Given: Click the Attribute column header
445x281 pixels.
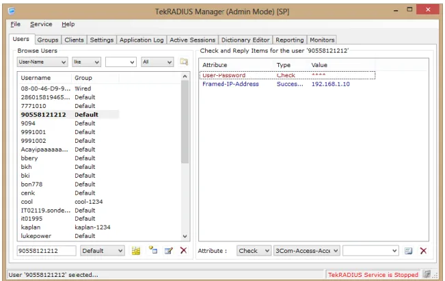Looking at the screenshot, I should (237, 65).
